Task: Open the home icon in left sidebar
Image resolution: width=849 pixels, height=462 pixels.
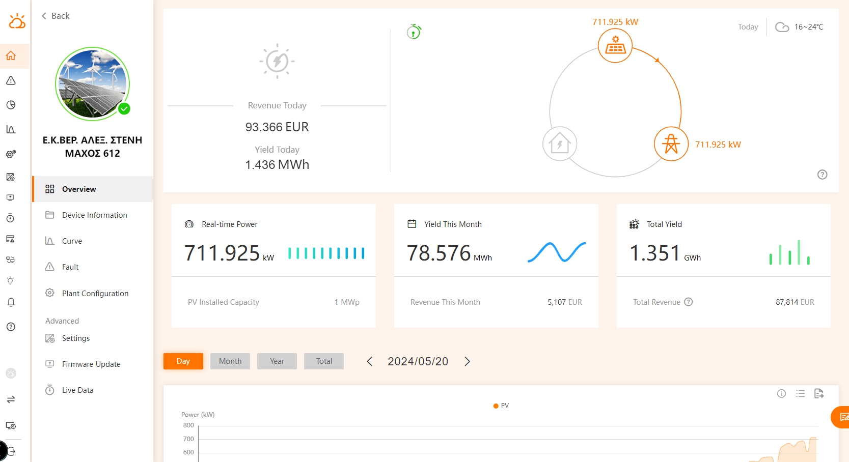Action: click(x=11, y=55)
